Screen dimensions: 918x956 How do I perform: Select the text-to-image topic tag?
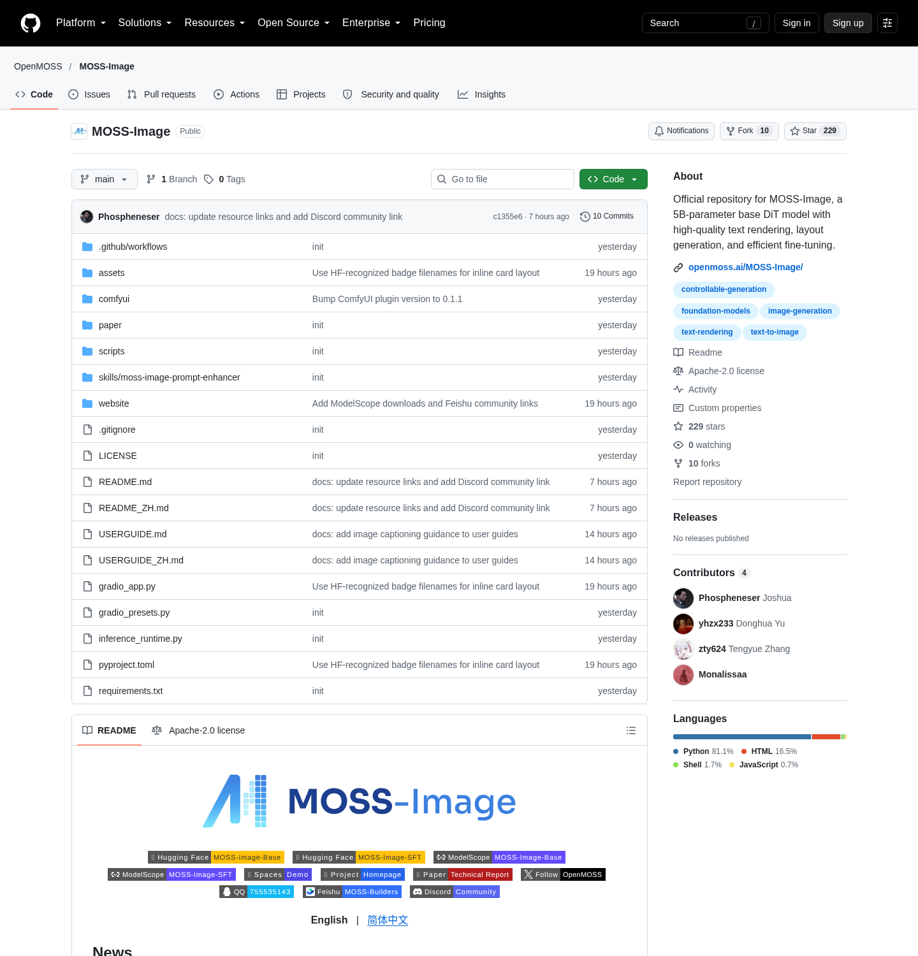(x=775, y=332)
